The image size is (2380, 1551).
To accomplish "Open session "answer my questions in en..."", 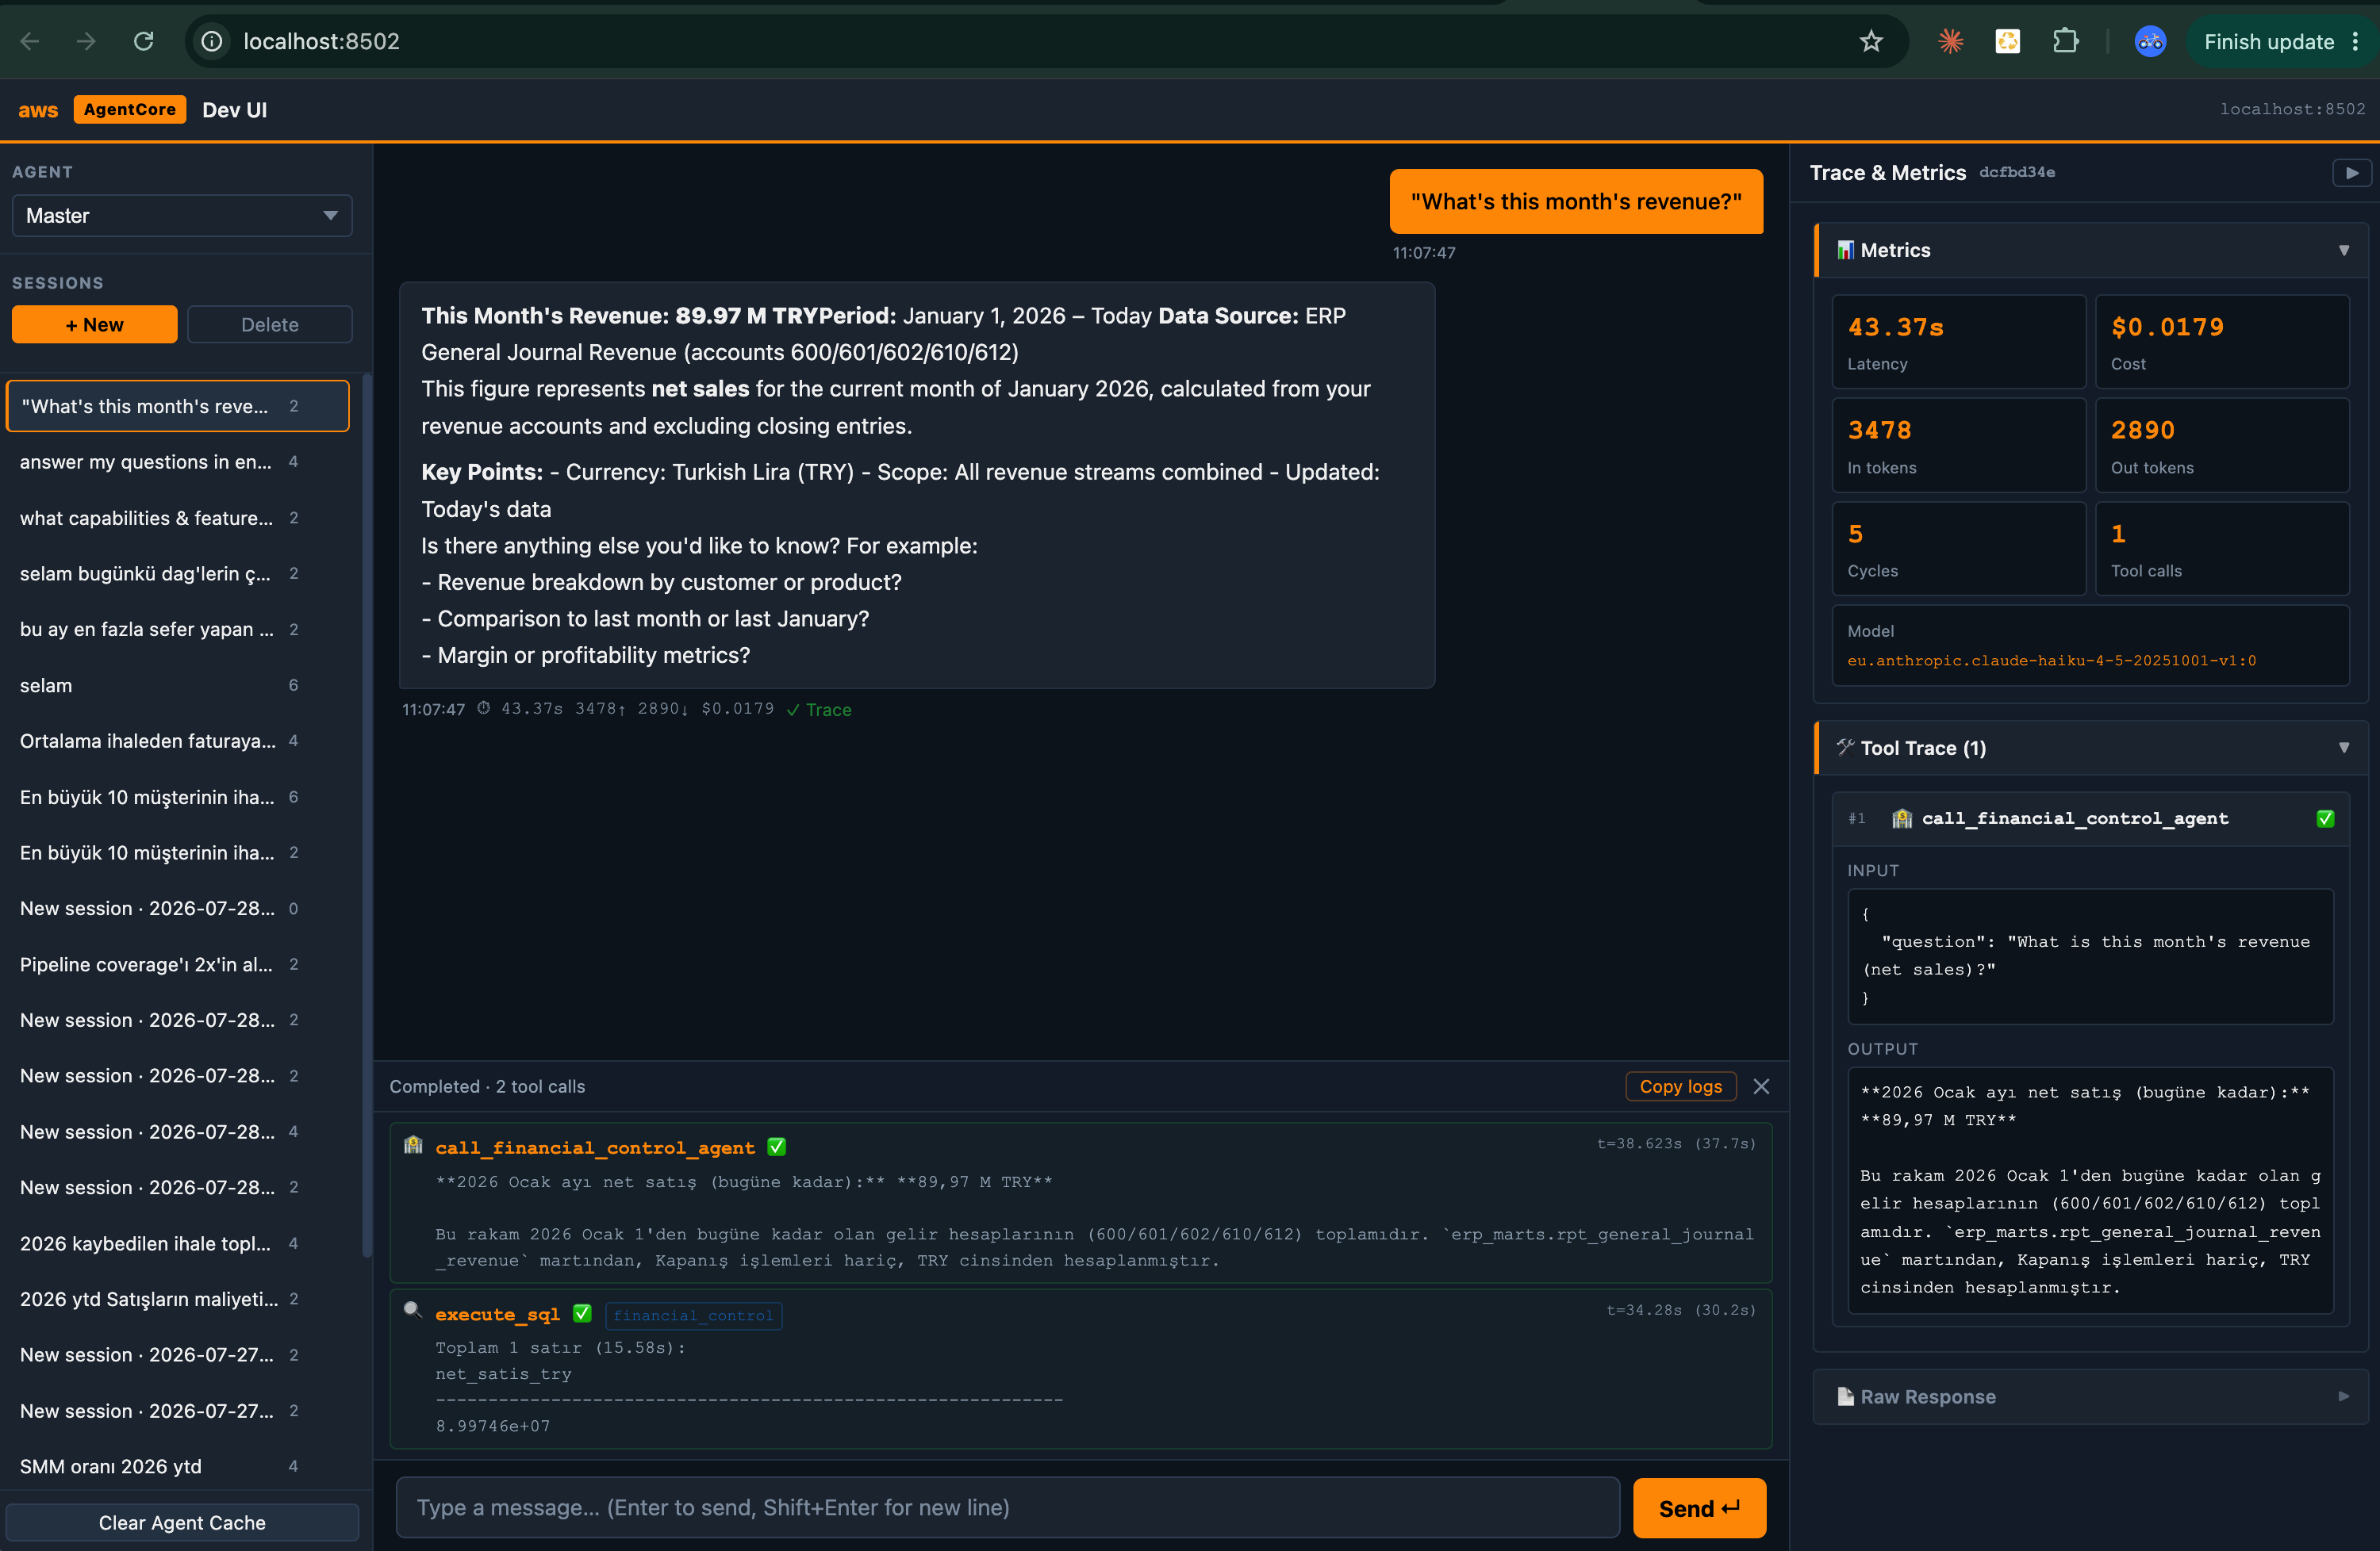I will [x=178, y=461].
